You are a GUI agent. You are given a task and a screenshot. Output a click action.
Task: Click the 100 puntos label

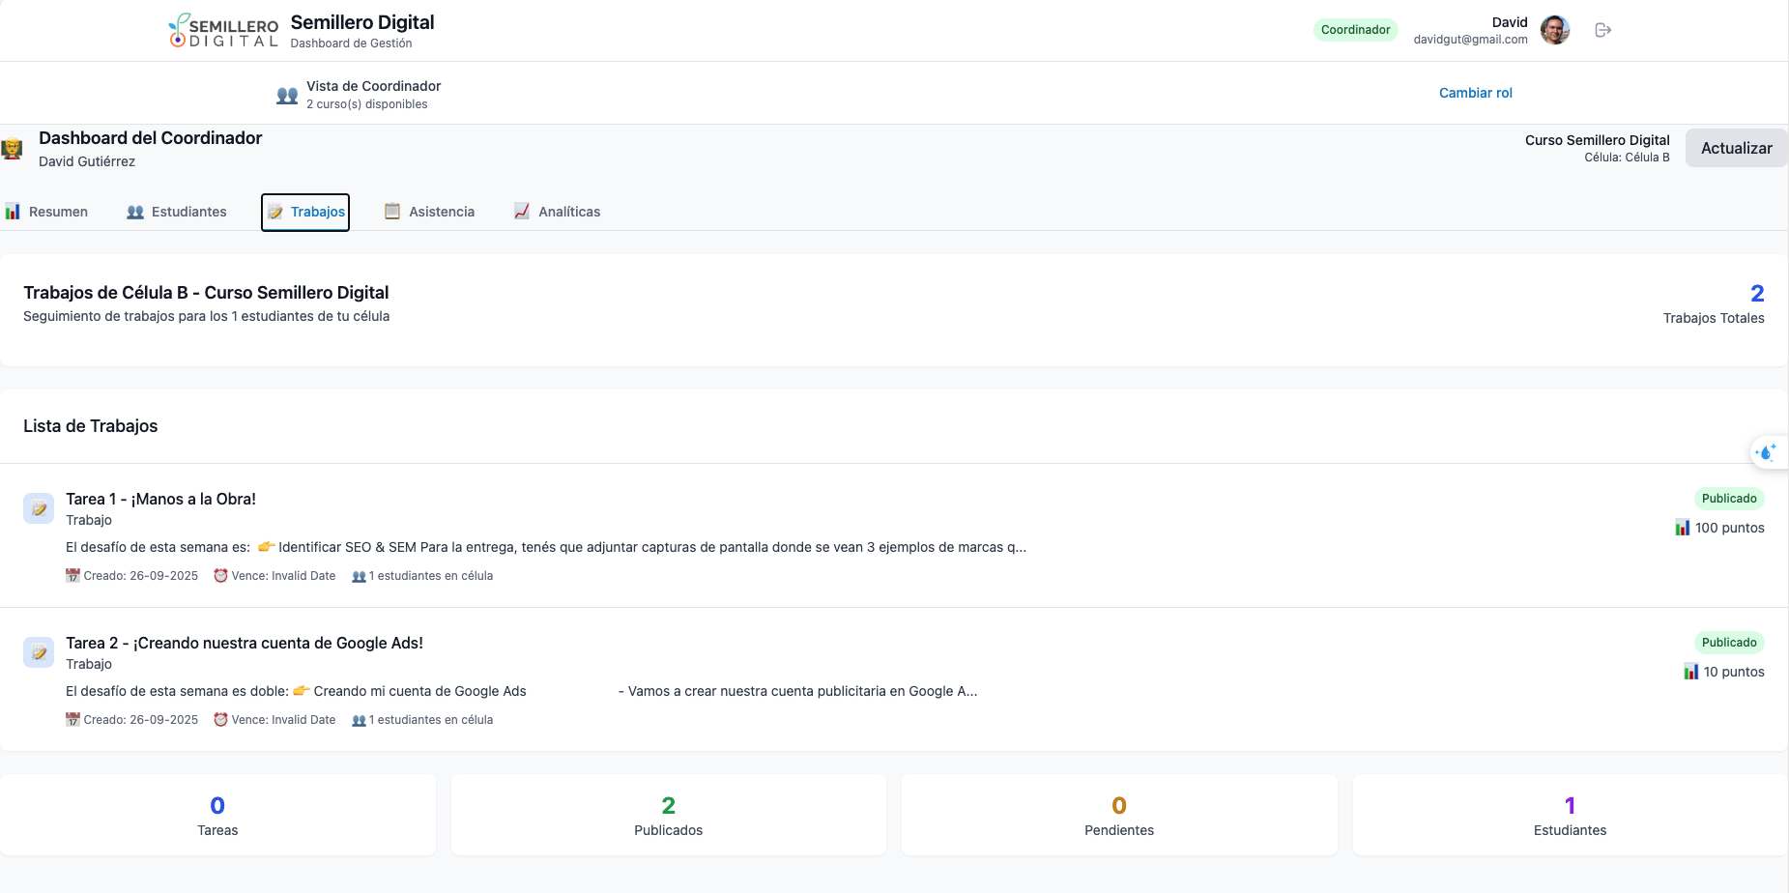pyautogui.click(x=1730, y=528)
